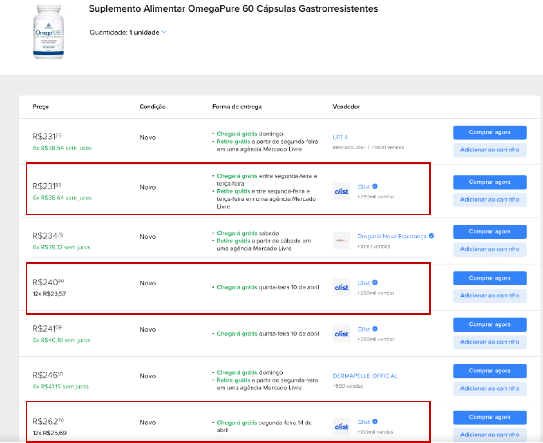Viewport: 543px width, 443px height.
Task: Open the LFT 4 seller link
Action: [x=340, y=137]
